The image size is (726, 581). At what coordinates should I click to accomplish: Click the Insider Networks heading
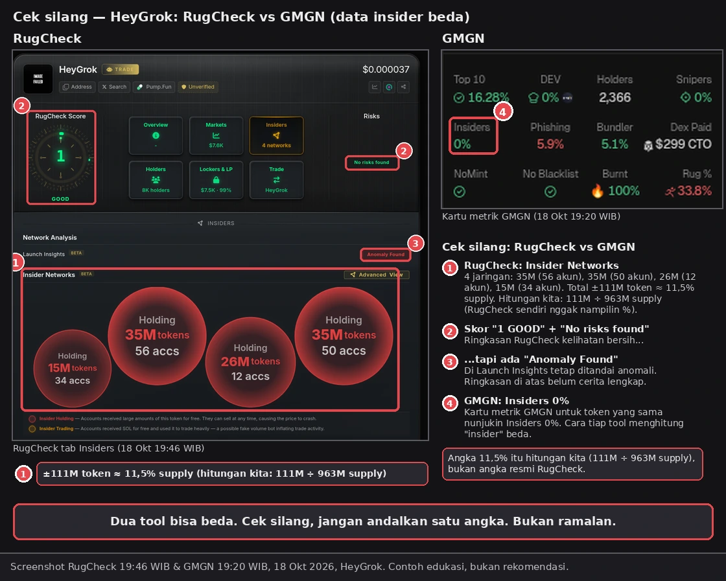(49, 275)
